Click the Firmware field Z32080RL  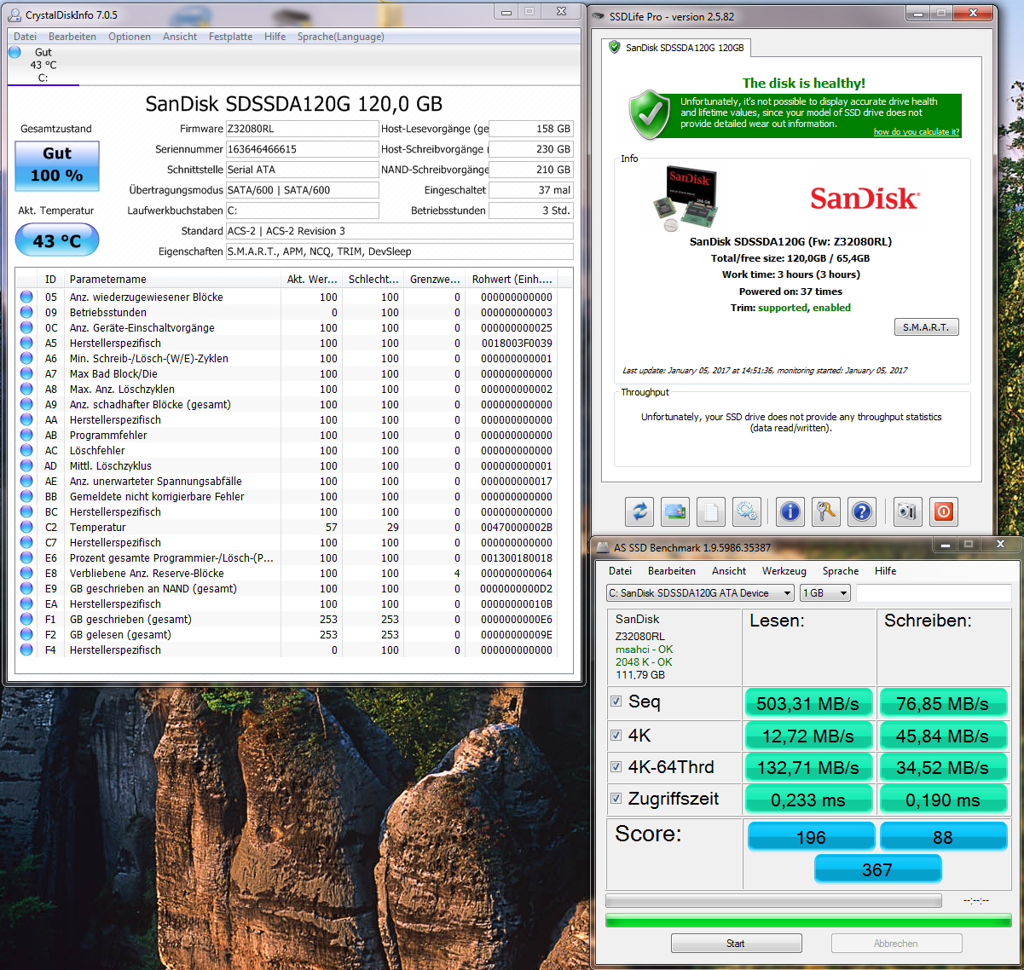pyautogui.click(x=302, y=129)
